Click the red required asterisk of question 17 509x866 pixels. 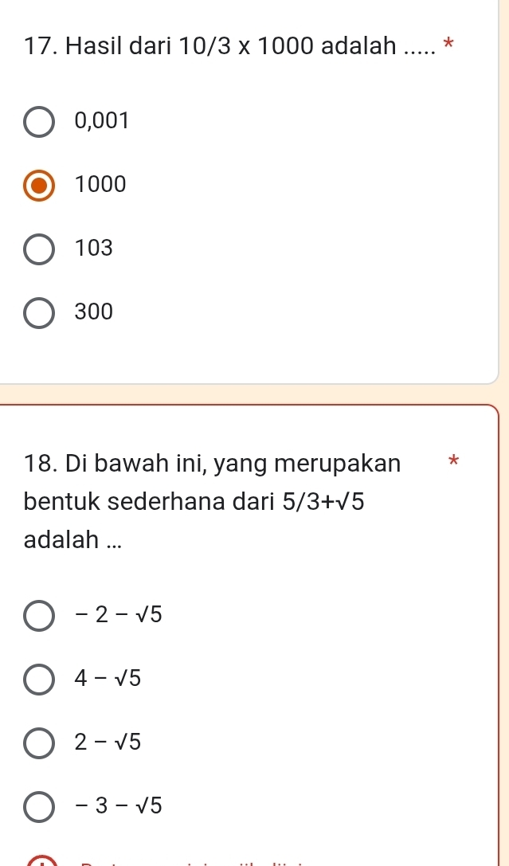click(x=448, y=43)
